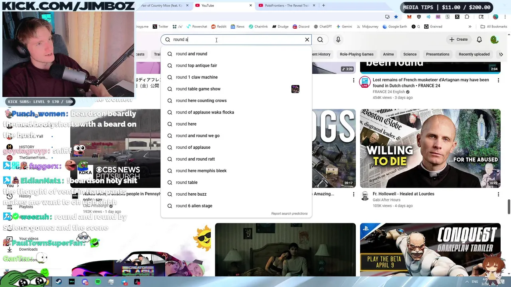The image size is (511, 287).
Task: Choose suggestion 'round and round'
Action: coord(236,54)
